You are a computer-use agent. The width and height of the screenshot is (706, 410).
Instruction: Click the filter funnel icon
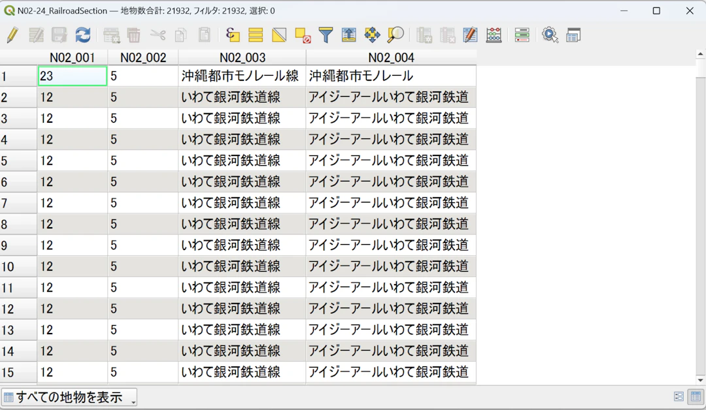point(326,35)
